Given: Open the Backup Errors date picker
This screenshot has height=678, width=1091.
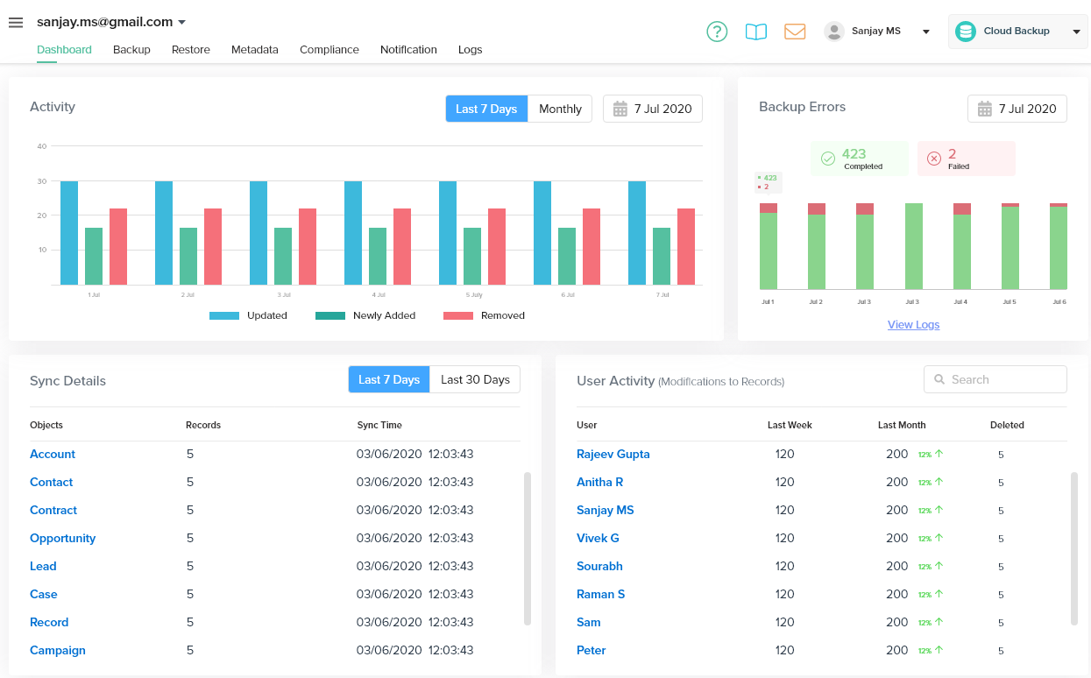Looking at the screenshot, I should pyautogui.click(x=1017, y=109).
